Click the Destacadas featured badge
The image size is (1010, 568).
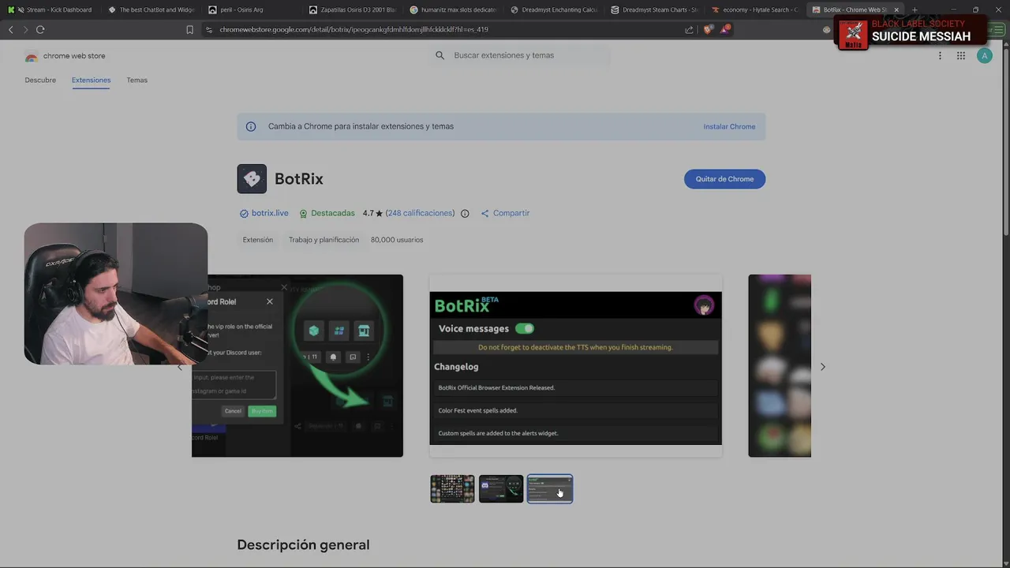coord(327,213)
